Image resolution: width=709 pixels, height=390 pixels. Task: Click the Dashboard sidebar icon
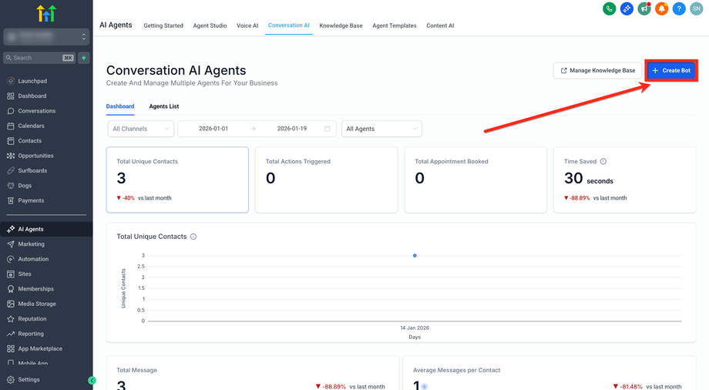(11, 96)
